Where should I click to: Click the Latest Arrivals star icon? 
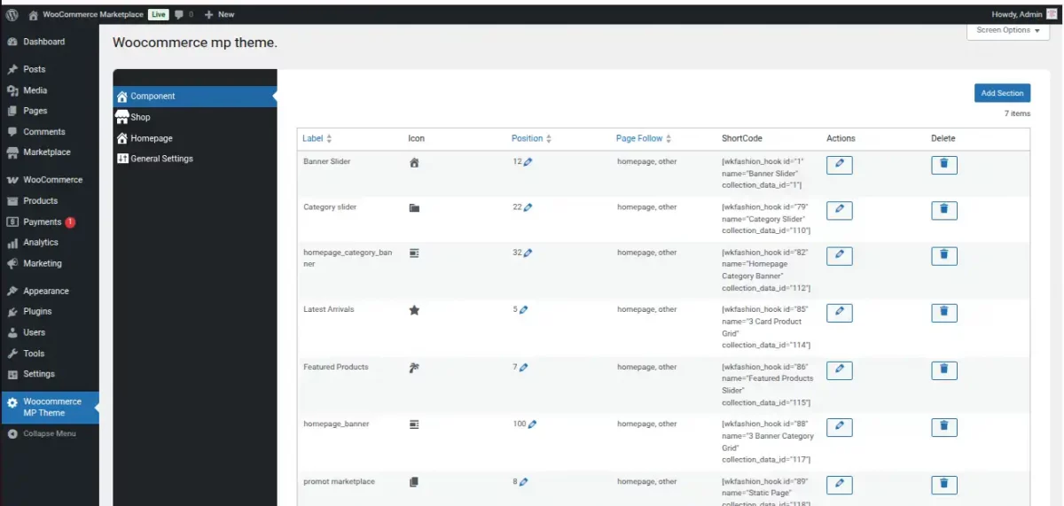[x=414, y=310]
